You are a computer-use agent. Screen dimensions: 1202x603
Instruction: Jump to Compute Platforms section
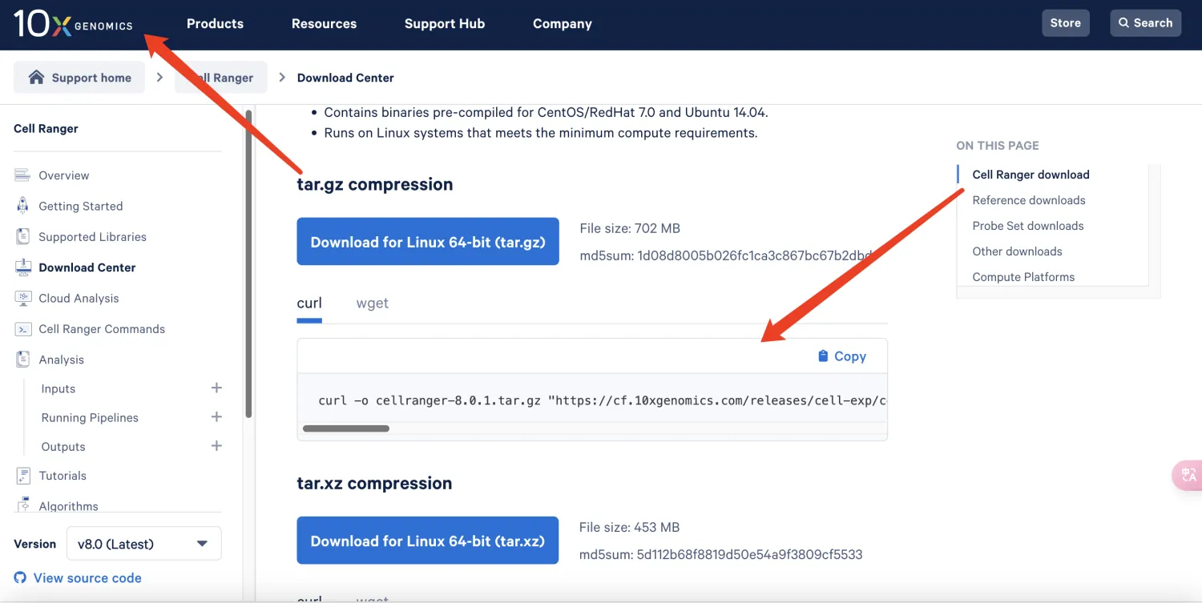tap(1023, 277)
